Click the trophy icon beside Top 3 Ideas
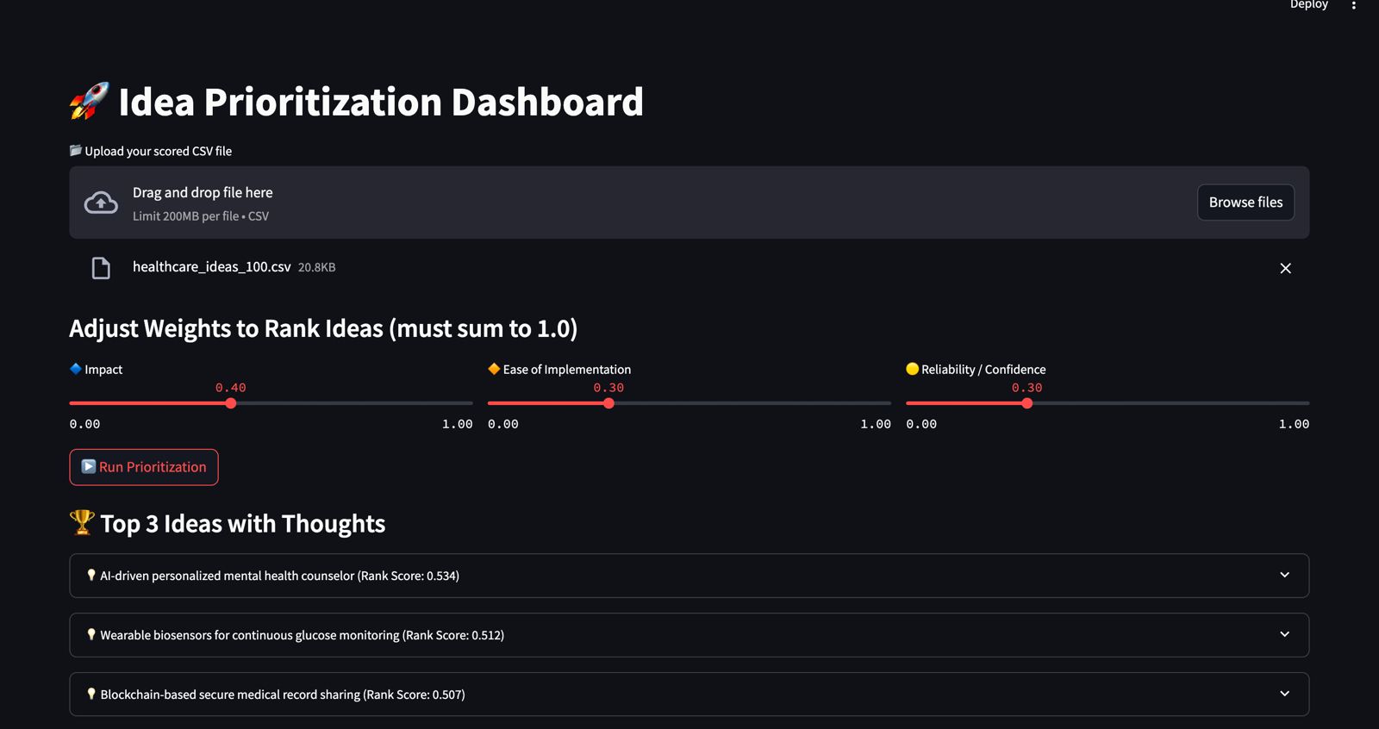Image resolution: width=1379 pixels, height=729 pixels. pyautogui.click(x=82, y=522)
